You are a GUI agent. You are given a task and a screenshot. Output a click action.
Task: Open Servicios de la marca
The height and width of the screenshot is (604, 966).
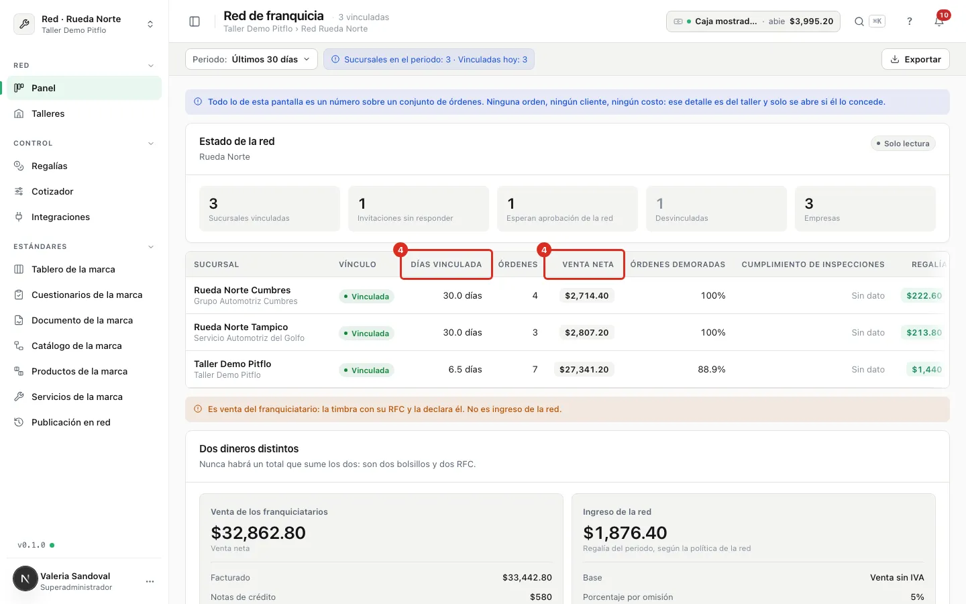coord(85,397)
